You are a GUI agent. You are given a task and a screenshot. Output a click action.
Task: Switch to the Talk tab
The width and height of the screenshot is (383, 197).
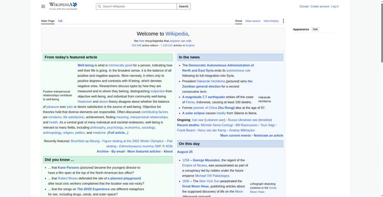(x=60, y=21)
